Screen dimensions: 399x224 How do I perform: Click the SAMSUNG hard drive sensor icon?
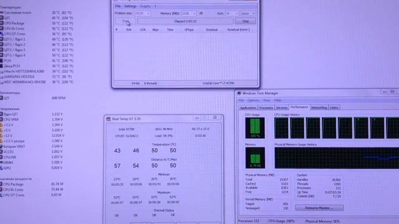point(1,77)
